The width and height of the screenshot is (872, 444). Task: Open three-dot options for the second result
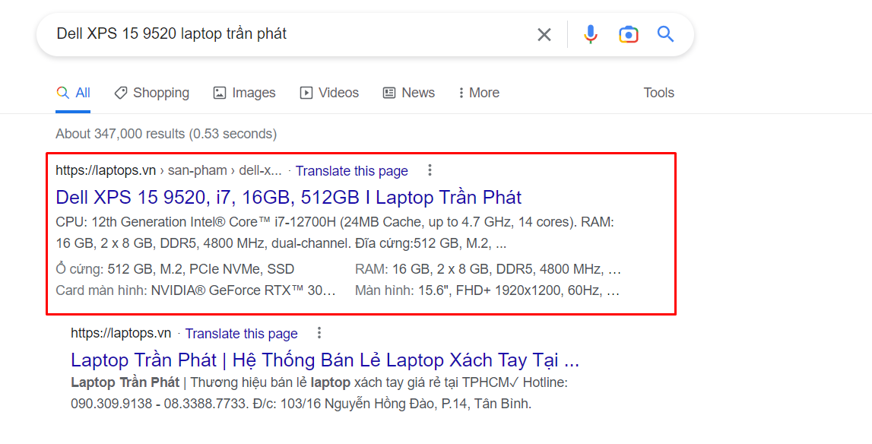pos(319,332)
